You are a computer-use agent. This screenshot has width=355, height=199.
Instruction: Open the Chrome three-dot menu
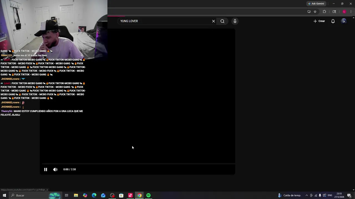click(x=351, y=12)
